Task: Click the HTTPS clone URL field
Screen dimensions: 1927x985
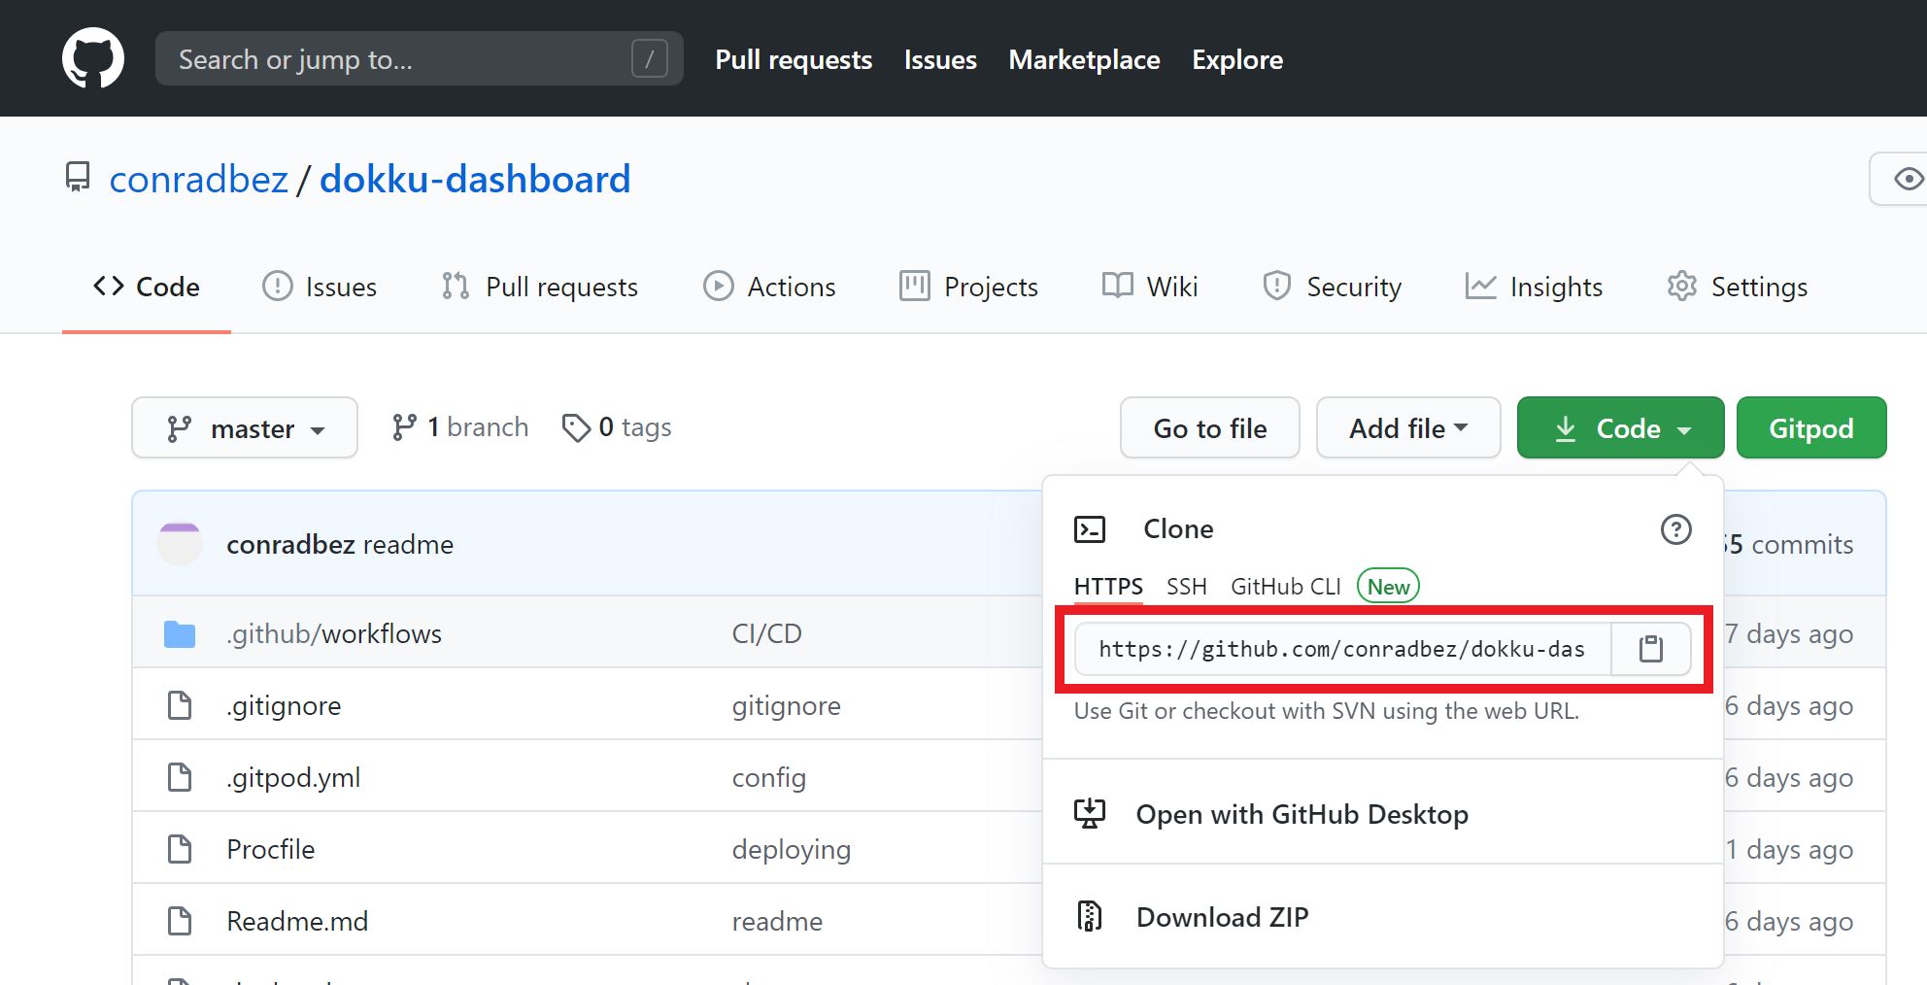Action: pyautogui.click(x=1342, y=649)
